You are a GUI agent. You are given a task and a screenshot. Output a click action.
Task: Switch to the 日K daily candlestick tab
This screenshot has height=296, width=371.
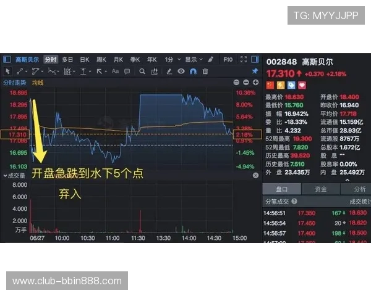(x=85, y=59)
